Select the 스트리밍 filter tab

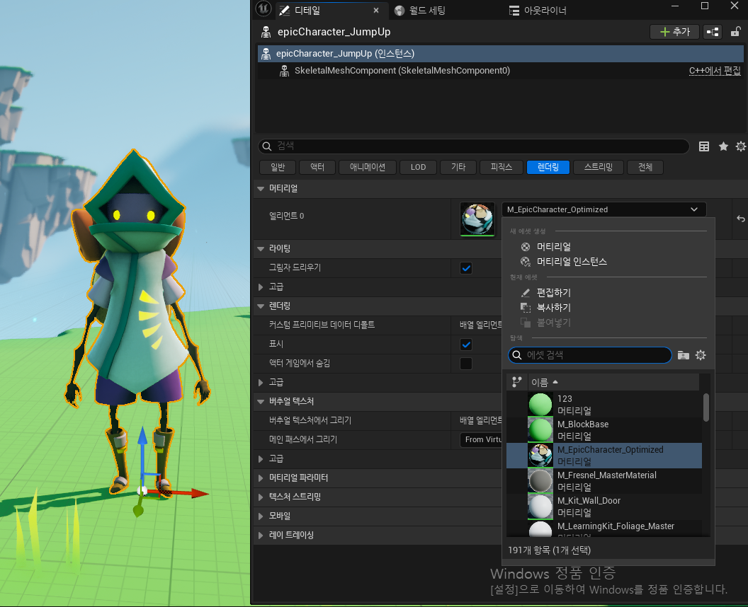tap(599, 167)
